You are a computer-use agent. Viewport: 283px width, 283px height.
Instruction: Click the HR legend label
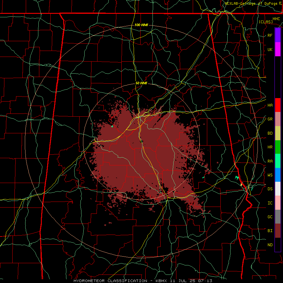(270, 147)
